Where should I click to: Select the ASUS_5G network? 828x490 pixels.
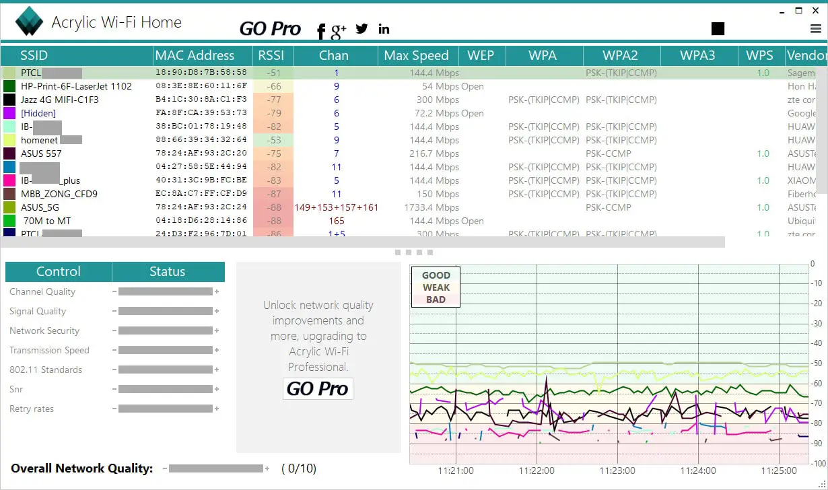point(40,207)
